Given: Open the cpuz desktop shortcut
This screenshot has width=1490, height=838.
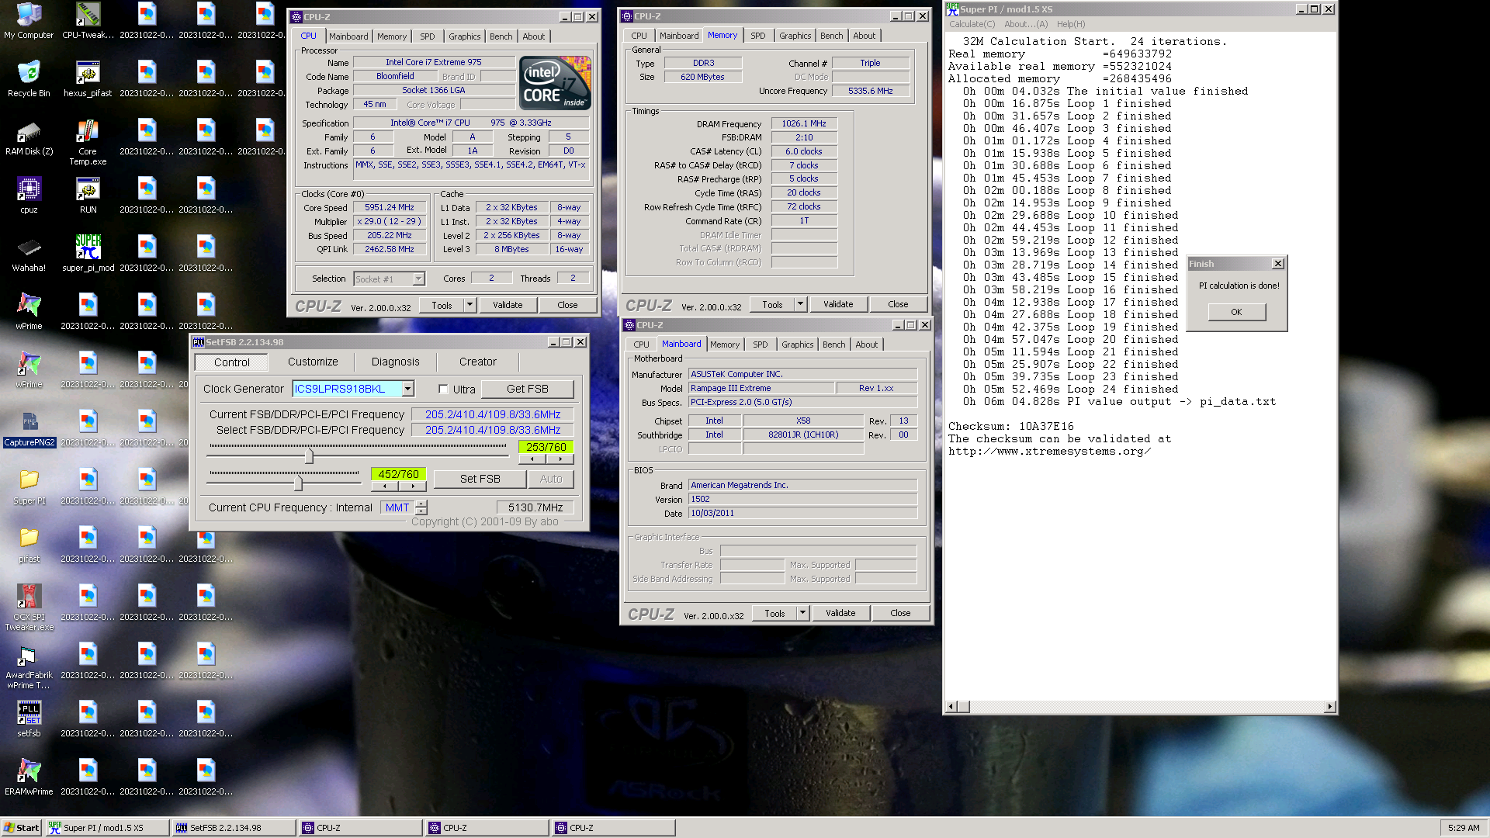Looking at the screenshot, I should point(29,195).
